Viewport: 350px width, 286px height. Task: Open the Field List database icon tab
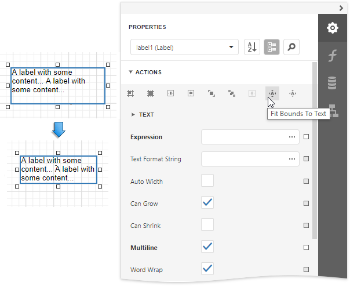(332, 83)
